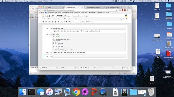Copy selected cells in Jupyter toolbar
Screen dimensions: 174x97
tap(52, 22)
